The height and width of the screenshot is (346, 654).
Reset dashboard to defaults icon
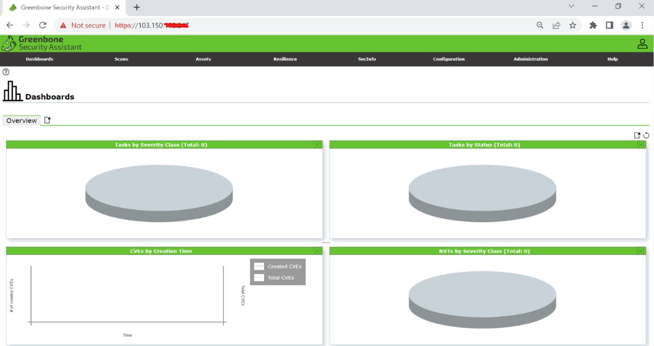(x=646, y=135)
